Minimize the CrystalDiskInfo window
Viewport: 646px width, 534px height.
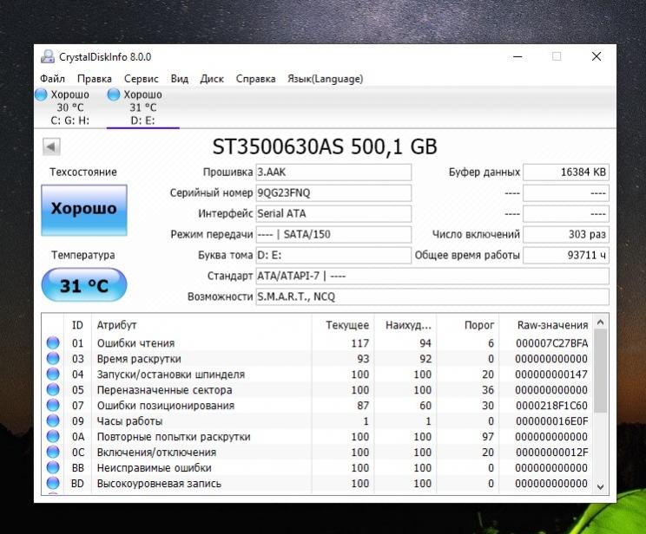517,56
